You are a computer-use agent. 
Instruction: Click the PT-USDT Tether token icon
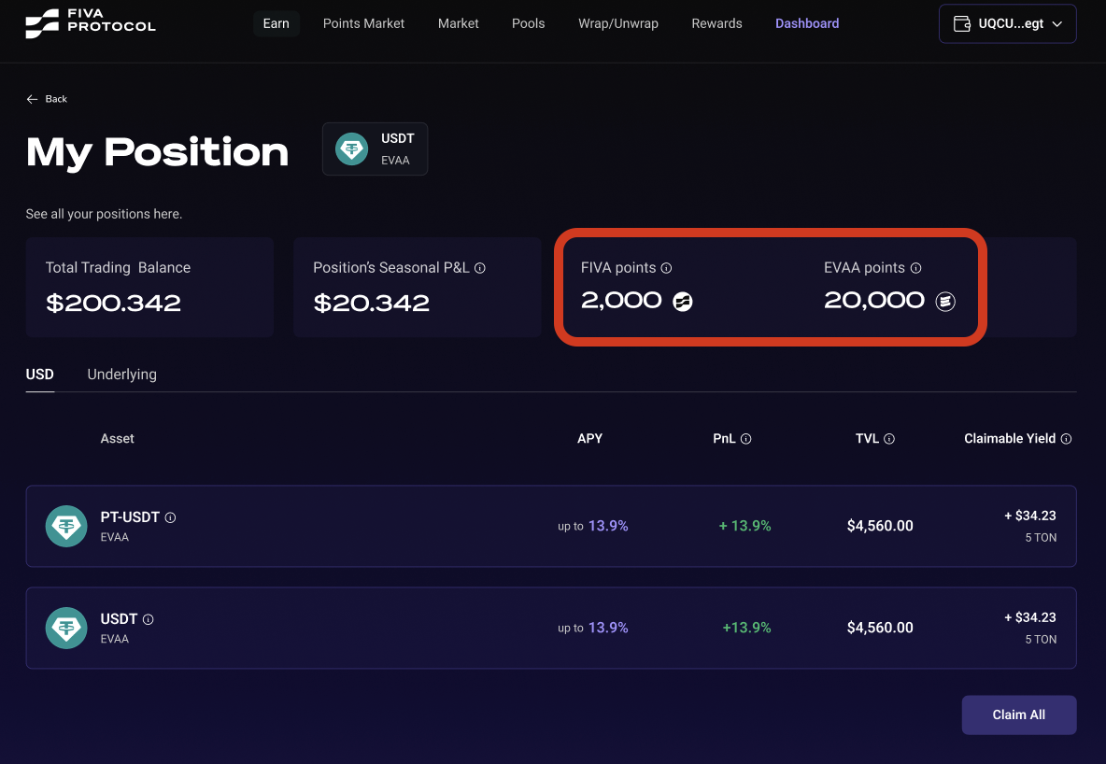coord(66,526)
